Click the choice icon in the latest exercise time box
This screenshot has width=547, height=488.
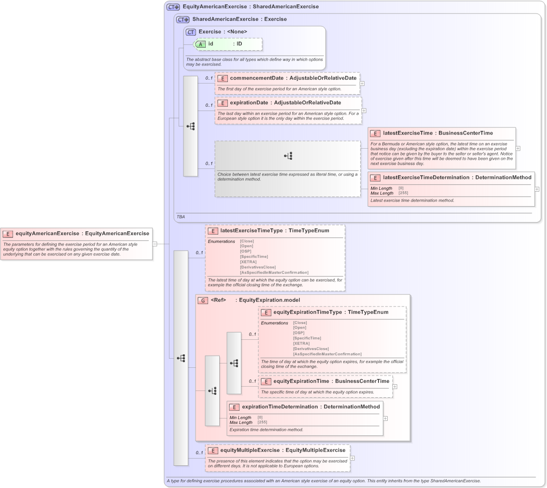[288, 156]
